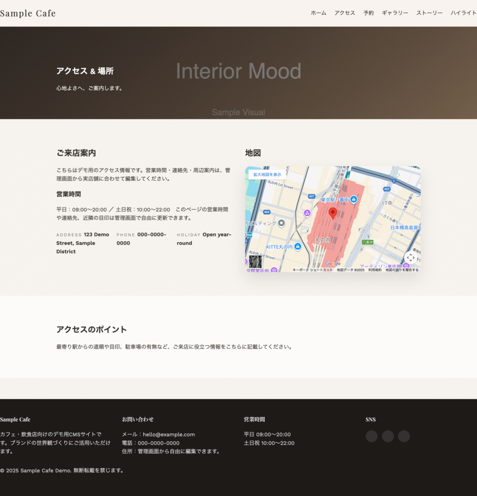Open the first SNS icon in the footer
The width and height of the screenshot is (477, 496).
371,436
